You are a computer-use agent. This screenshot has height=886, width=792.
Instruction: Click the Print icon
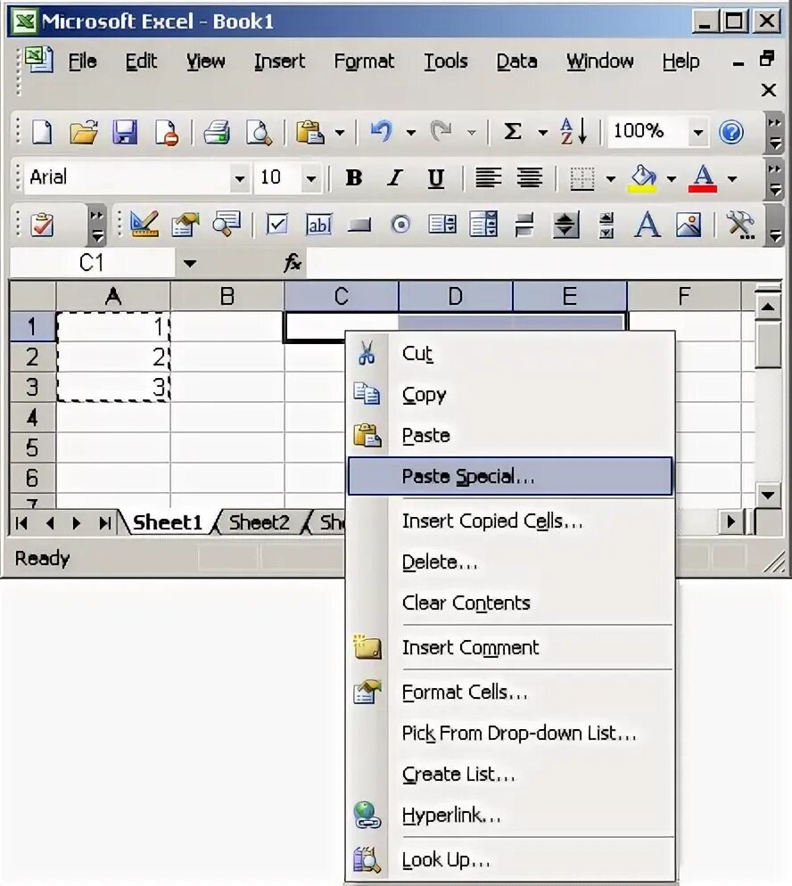coord(217,132)
